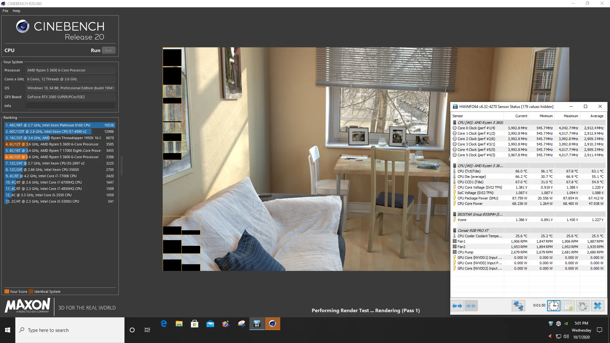
Task: Select ranking row Core i5-5300U
Action: (59, 201)
